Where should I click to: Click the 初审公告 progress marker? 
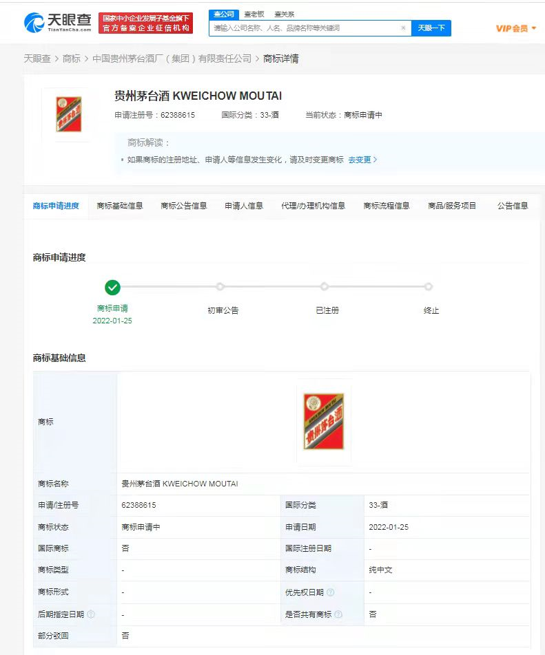(x=220, y=286)
